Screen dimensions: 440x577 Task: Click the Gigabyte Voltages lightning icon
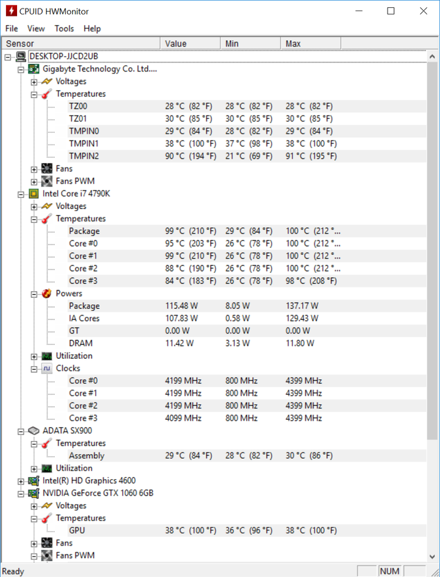pos(47,81)
